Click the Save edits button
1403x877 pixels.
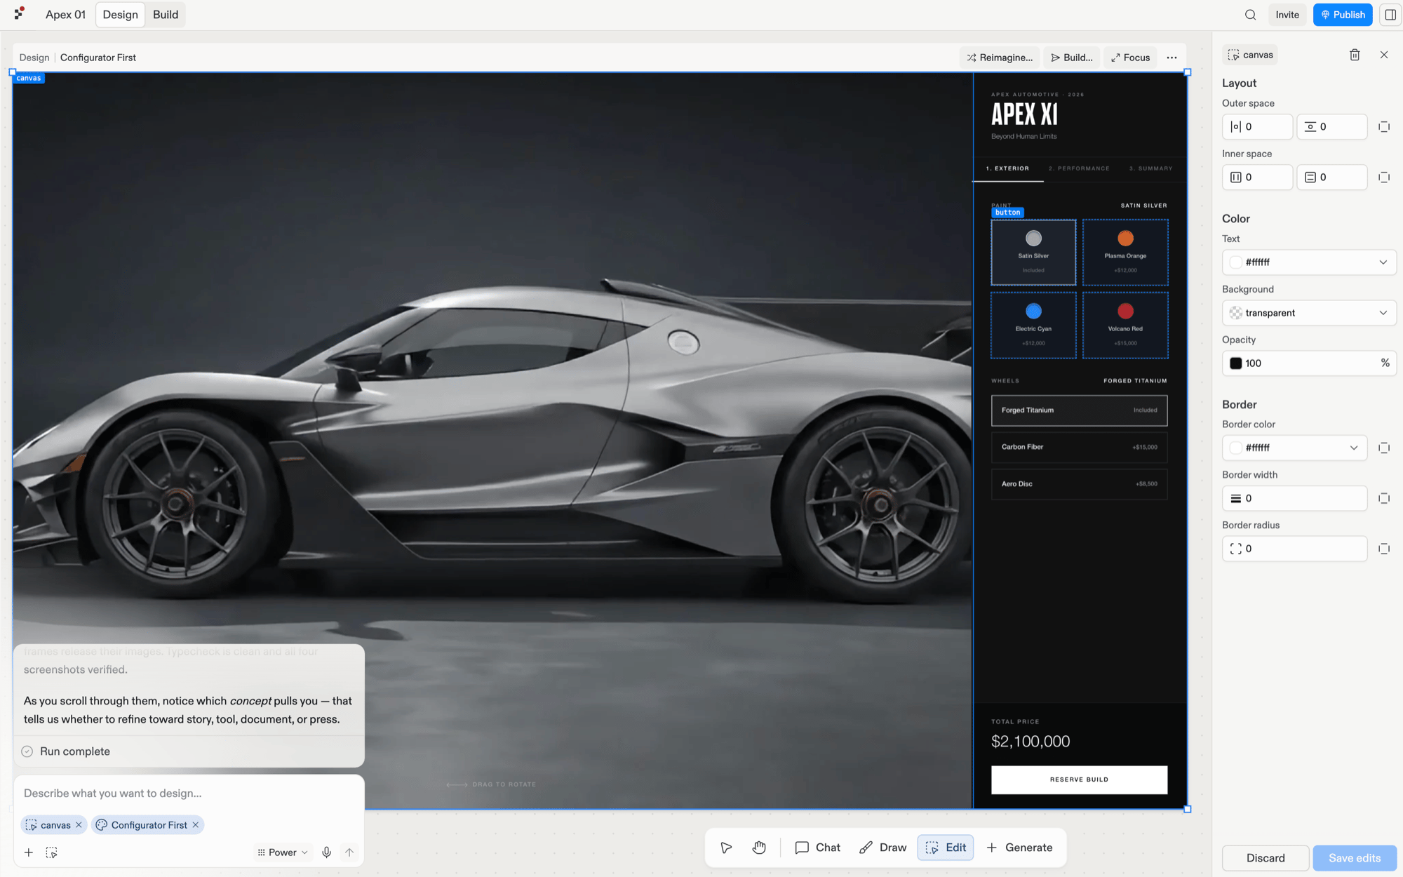pos(1355,858)
